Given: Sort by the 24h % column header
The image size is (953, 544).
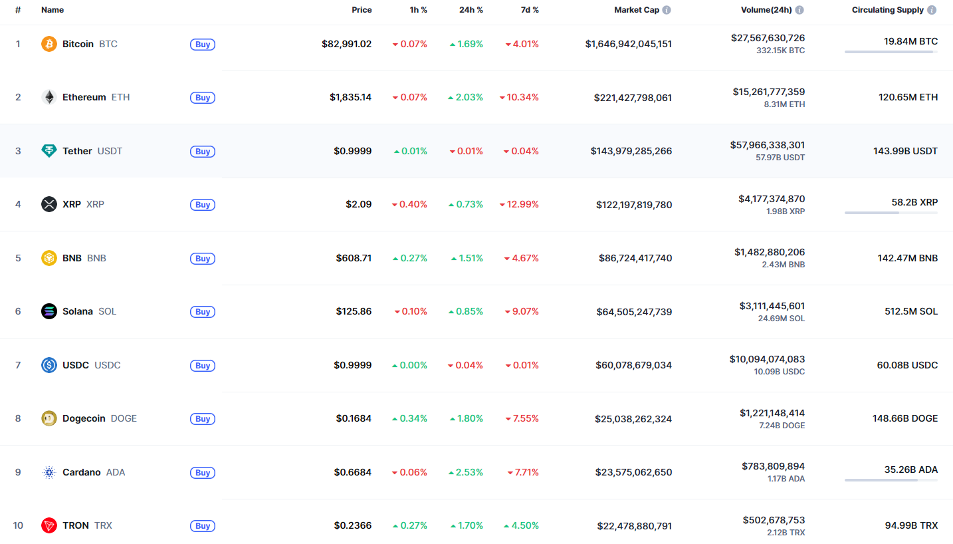Looking at the screenshot, I should pyautogui.click(x=471, y=10).
